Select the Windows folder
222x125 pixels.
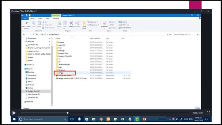[x=62, y=70]
